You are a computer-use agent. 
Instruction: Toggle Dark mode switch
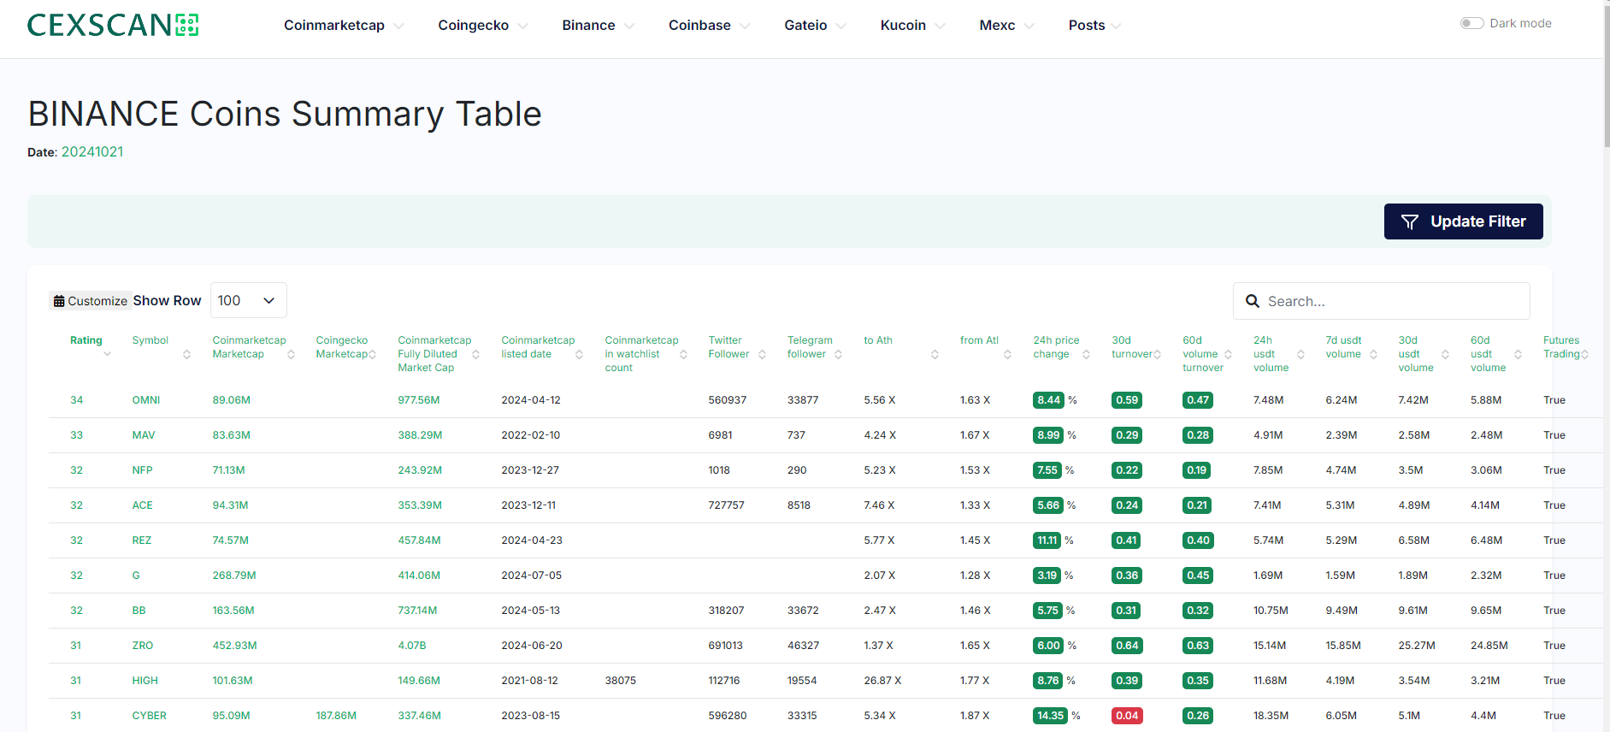pyautogui.click(x=1471, y=23)
